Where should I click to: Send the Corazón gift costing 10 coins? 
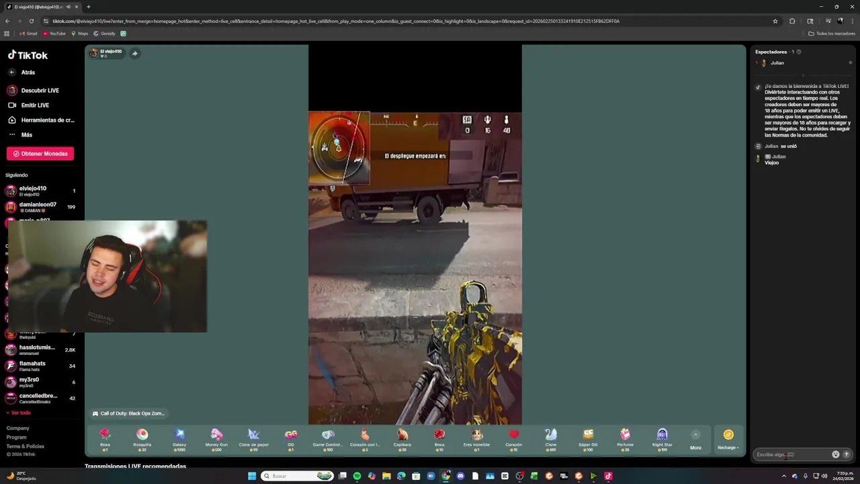(x=513, y=439)
